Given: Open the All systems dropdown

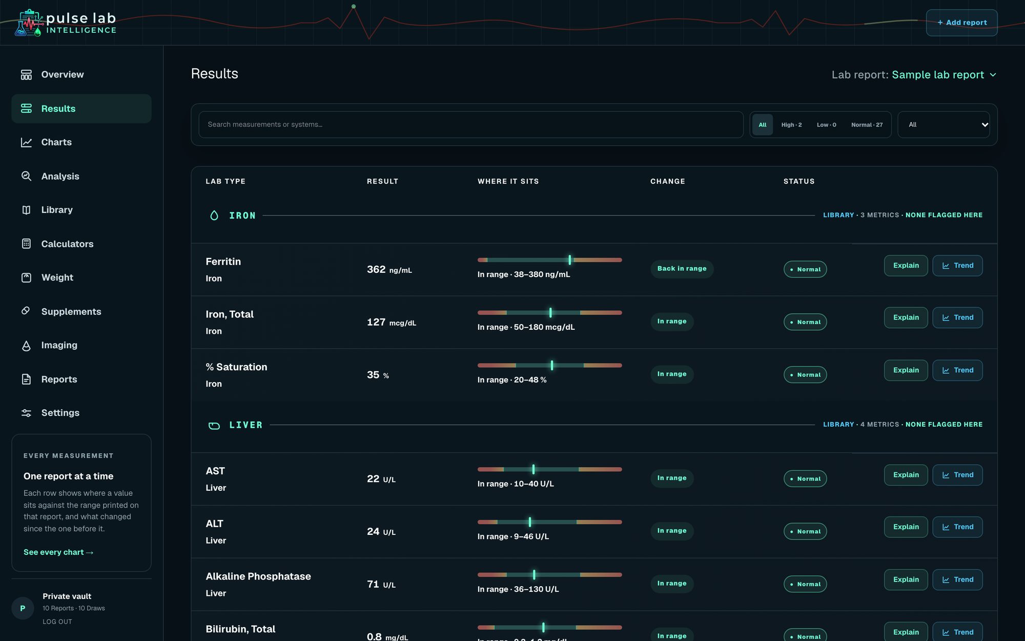Looking at the screenshot, I should click(944, 125).
